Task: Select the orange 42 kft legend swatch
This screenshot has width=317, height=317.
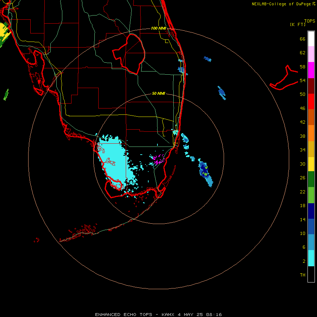Action: [311, 133]
